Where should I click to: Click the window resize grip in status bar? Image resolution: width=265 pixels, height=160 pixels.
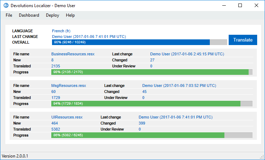tap(262, 157)
